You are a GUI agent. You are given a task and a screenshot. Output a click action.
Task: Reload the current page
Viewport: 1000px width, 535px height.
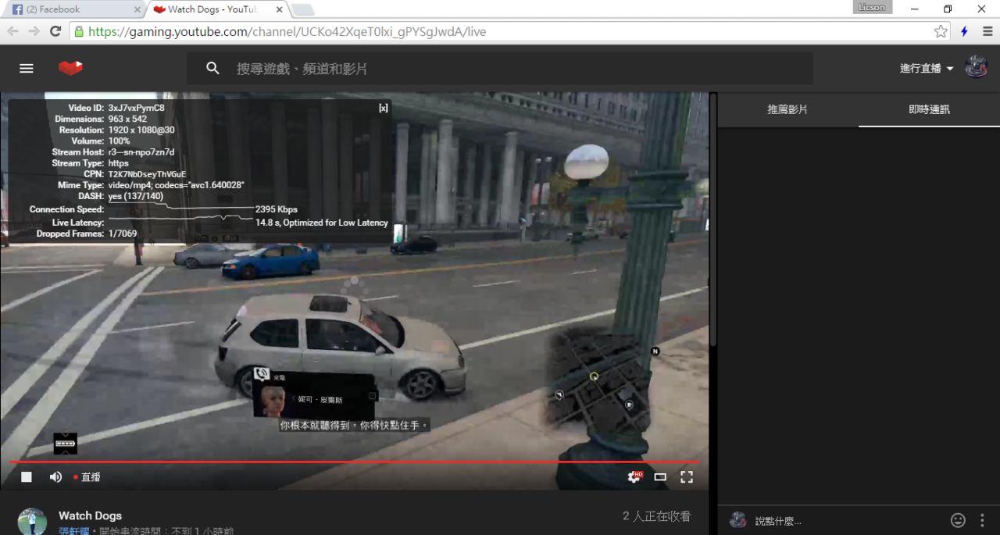tap(55, 31)
